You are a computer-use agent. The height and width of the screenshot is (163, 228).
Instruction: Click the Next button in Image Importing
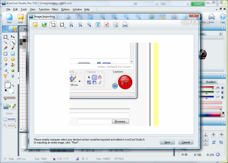click(x=167, y=142)
